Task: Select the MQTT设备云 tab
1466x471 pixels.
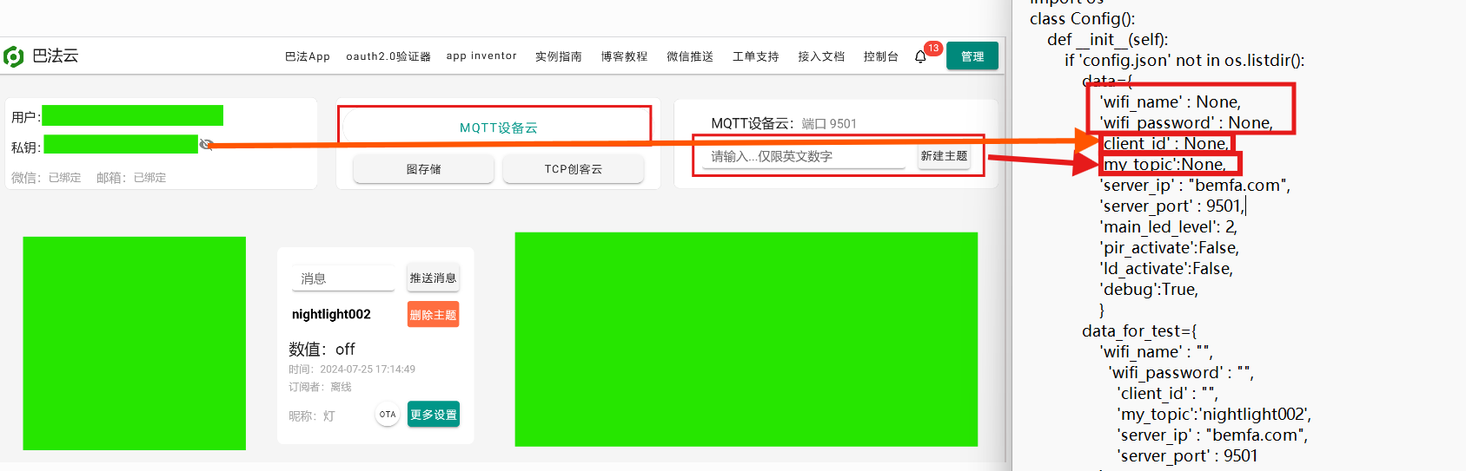Action: (498, 128)
